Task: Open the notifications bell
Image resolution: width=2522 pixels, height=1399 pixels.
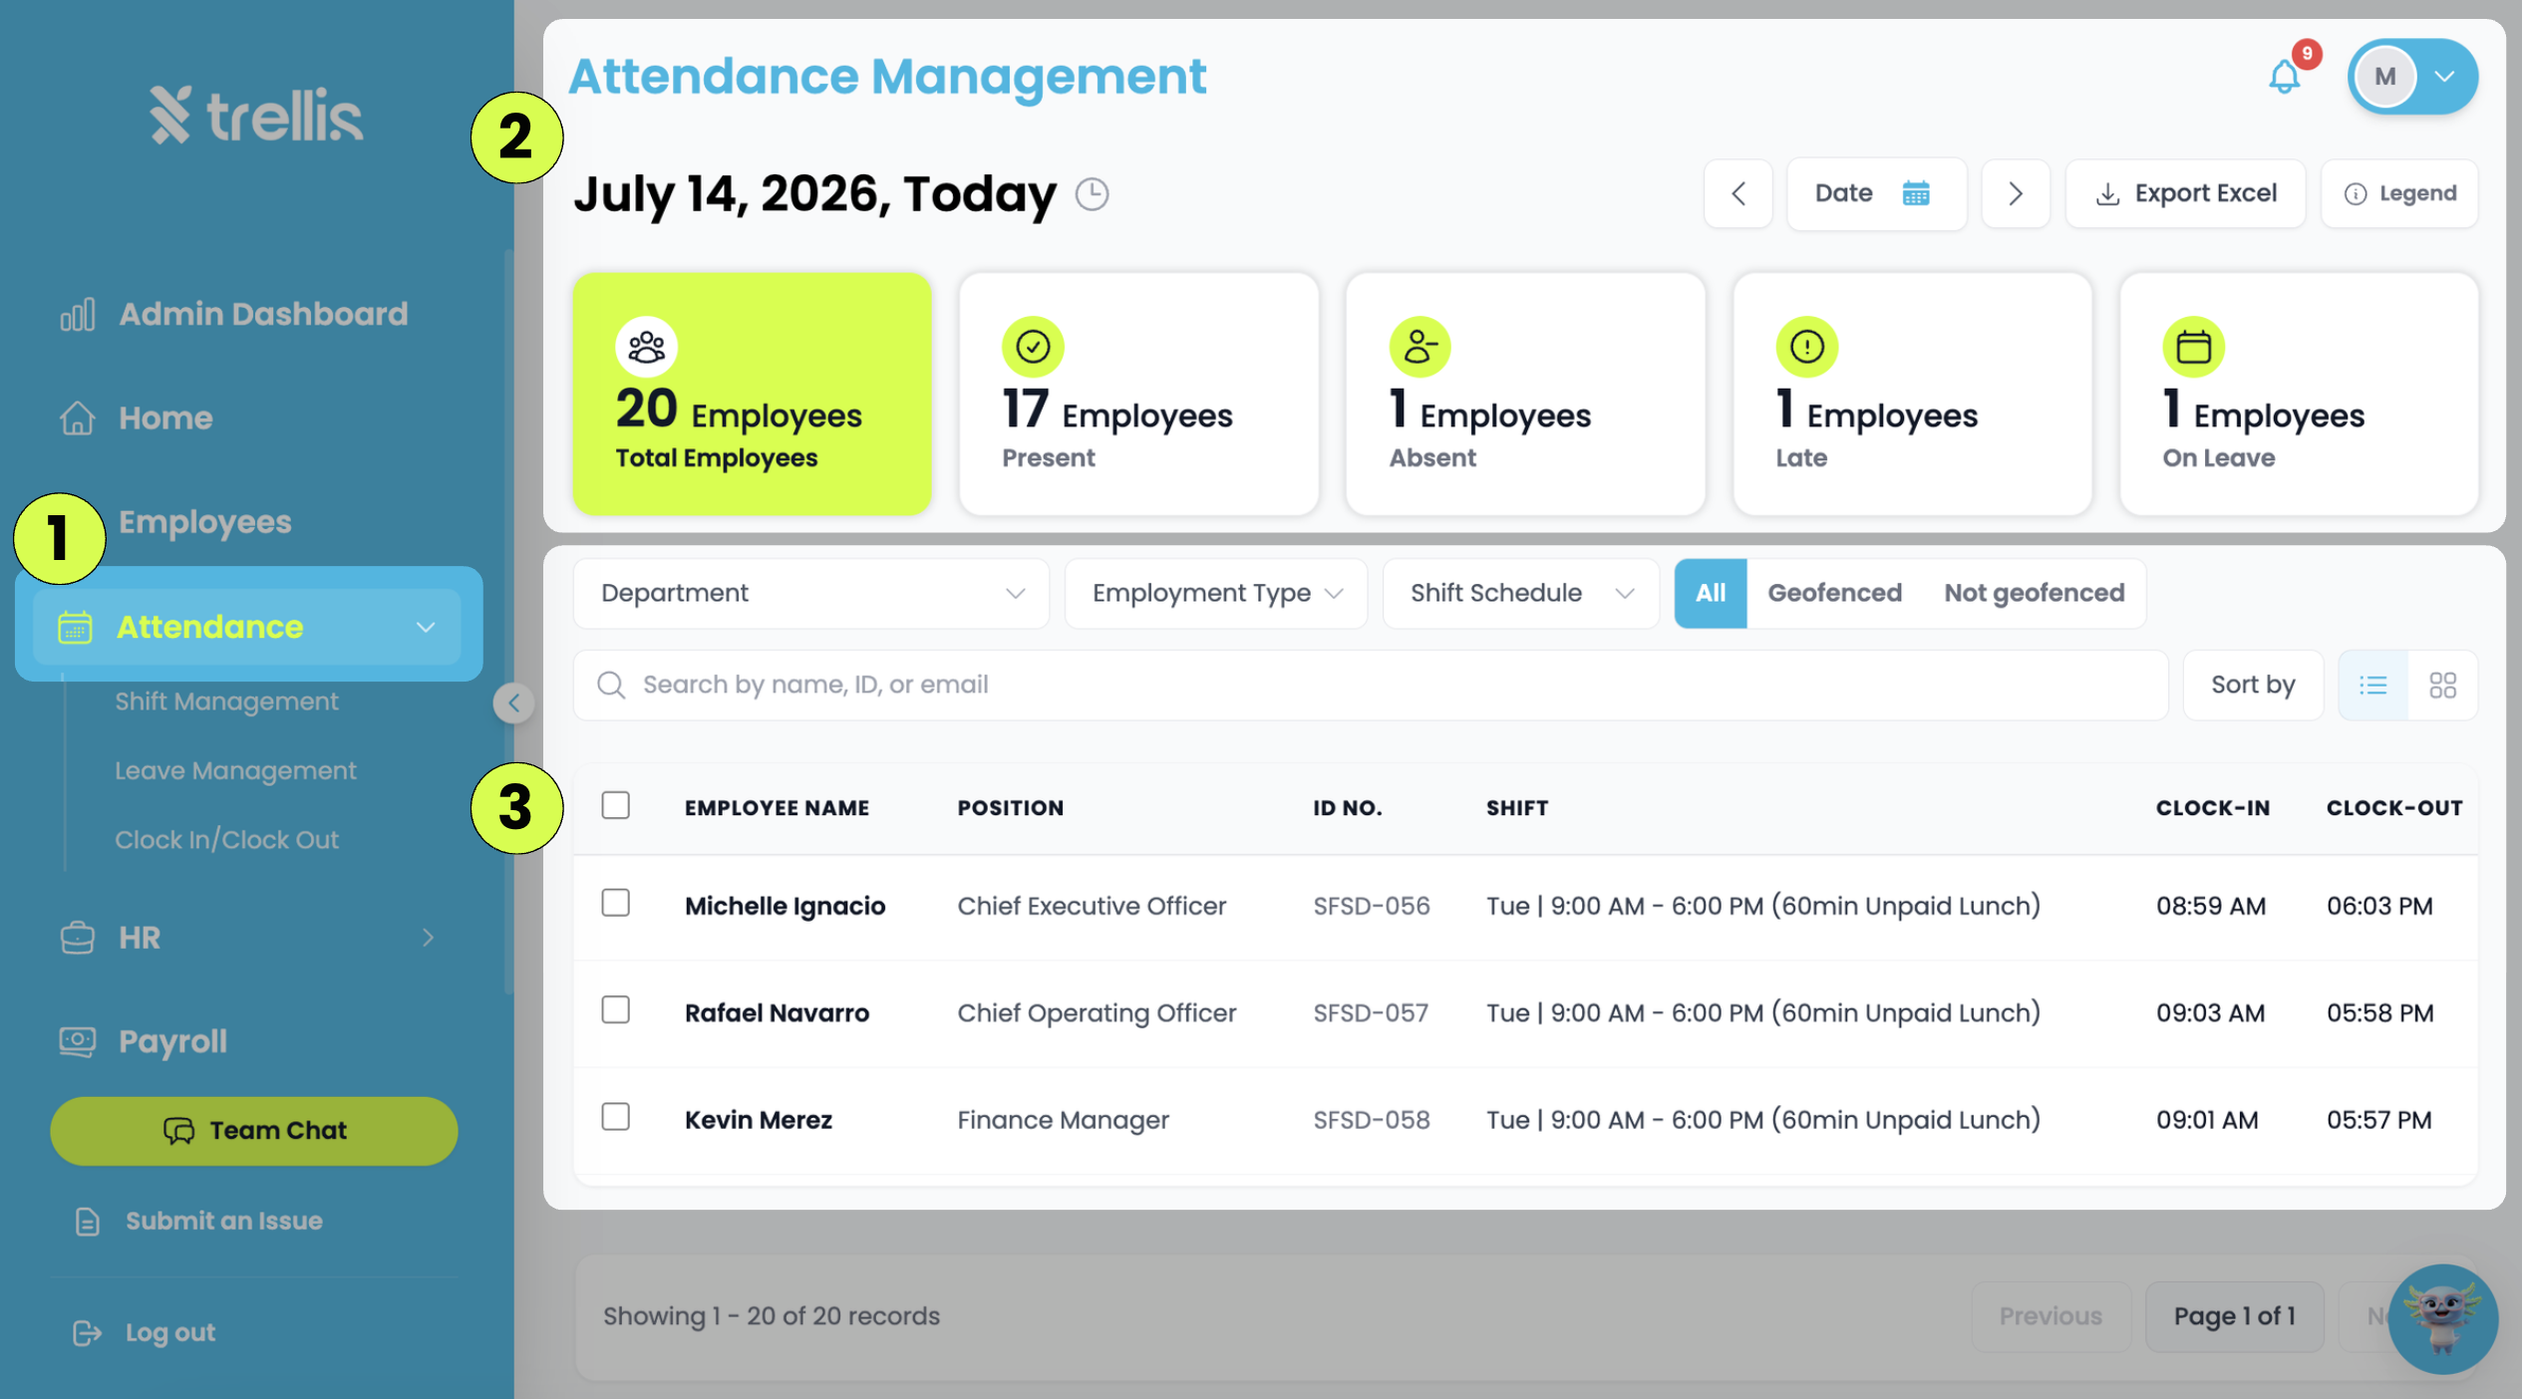Action: [x=2284, y=77]
